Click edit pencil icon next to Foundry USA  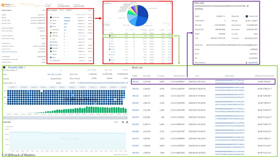[x=25, y=67]
